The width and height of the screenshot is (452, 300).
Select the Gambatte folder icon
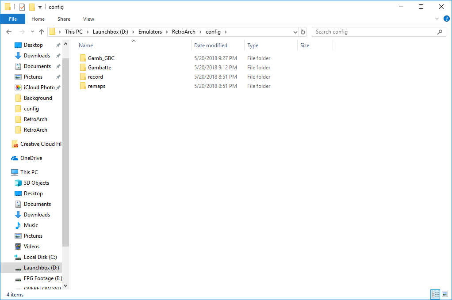coord(83,67)
